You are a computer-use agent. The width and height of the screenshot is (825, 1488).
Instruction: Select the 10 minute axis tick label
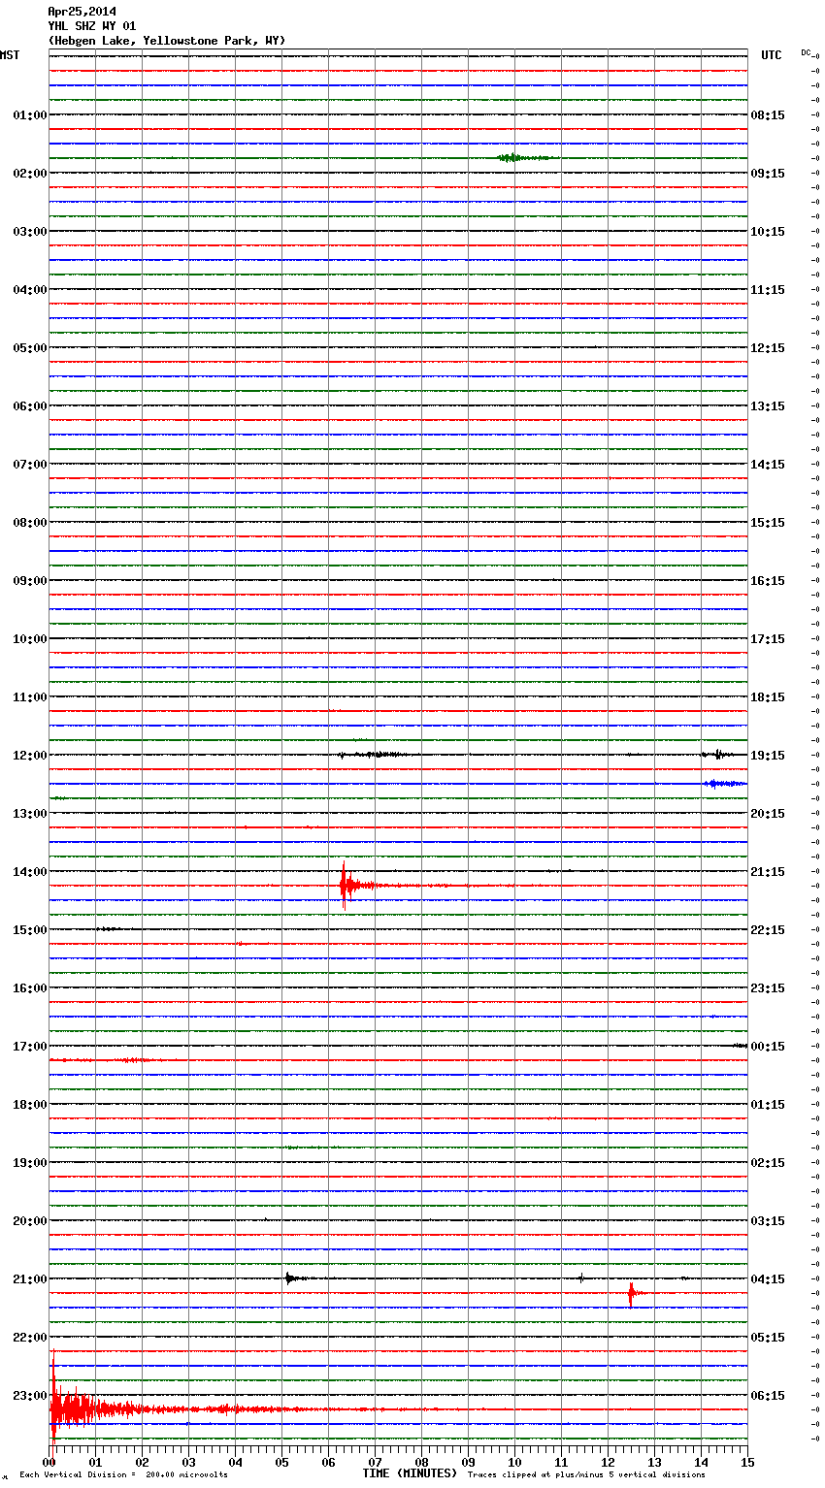pos(515,1462)
